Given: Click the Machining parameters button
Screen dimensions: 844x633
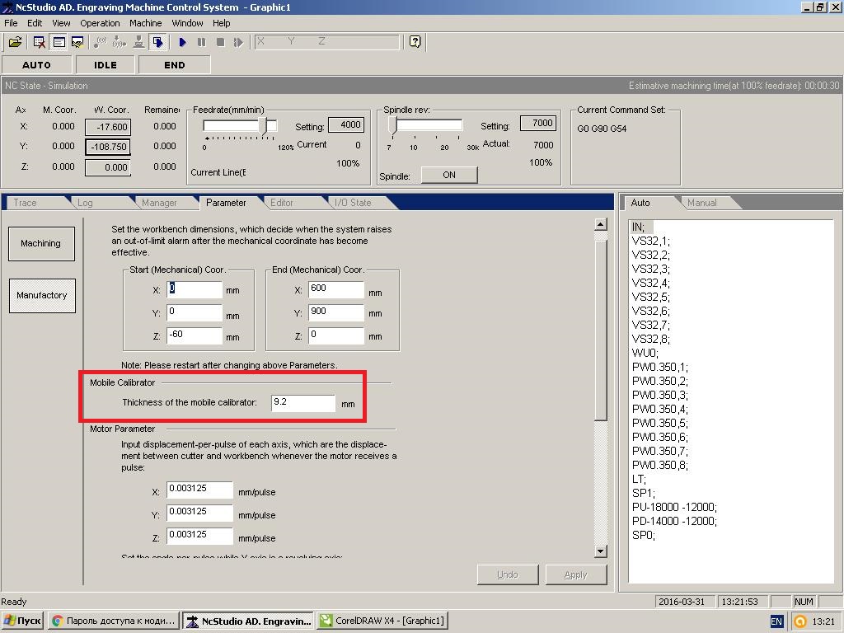Looking at the screenshot, I should click(x=41, y=243).
